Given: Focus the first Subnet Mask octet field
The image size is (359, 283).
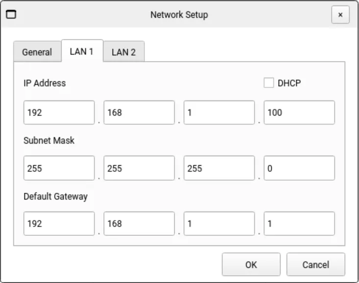Looking at the screenshot, I should (x=59, y=168).
